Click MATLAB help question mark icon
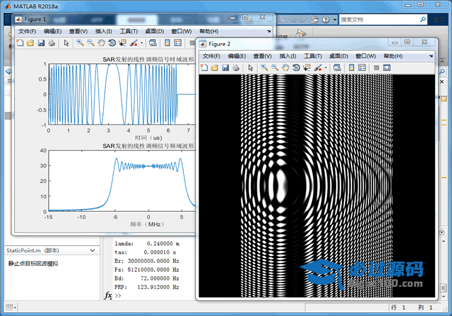 [326, 20]
